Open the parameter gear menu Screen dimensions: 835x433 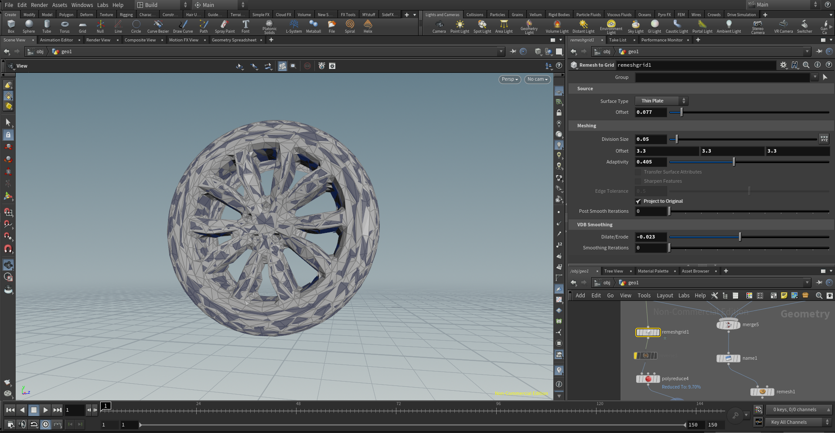click(784, 65)
